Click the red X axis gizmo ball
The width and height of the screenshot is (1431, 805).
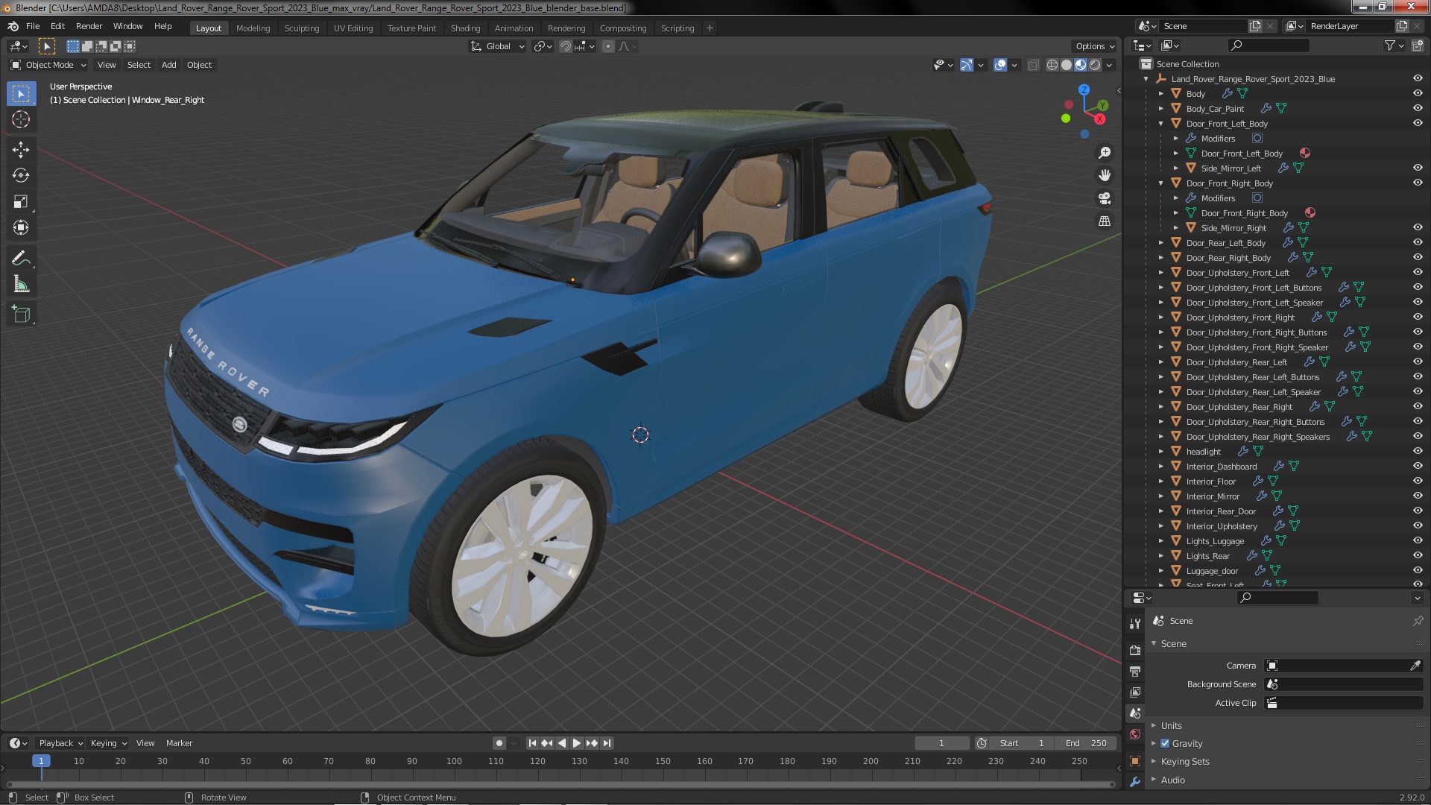1100,119
